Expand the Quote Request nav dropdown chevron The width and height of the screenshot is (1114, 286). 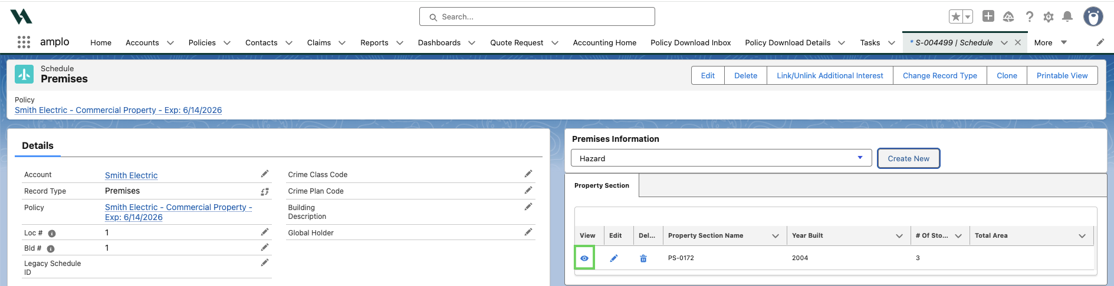(x=555, y=42)
